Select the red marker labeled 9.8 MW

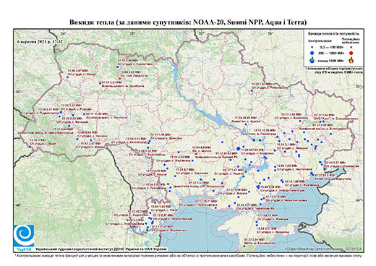[196, 154]
